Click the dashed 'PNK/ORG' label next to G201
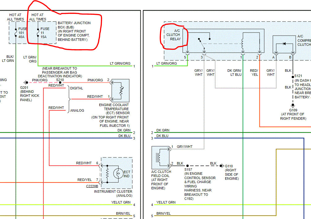This screenshot has height=219, width=311. (40, 80)
